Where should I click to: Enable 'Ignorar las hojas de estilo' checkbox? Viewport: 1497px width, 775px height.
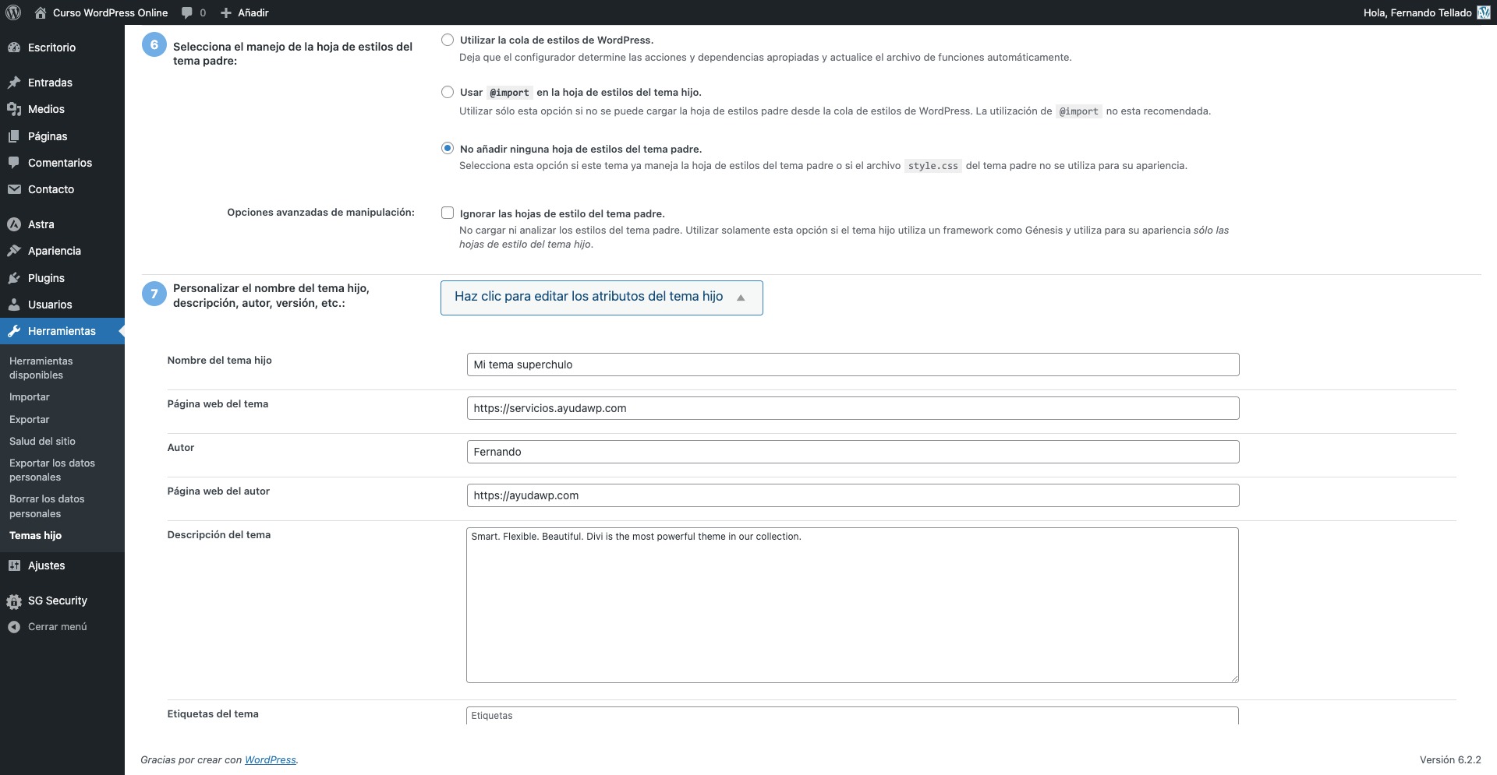pyautogui.click(x=448, y=213)
